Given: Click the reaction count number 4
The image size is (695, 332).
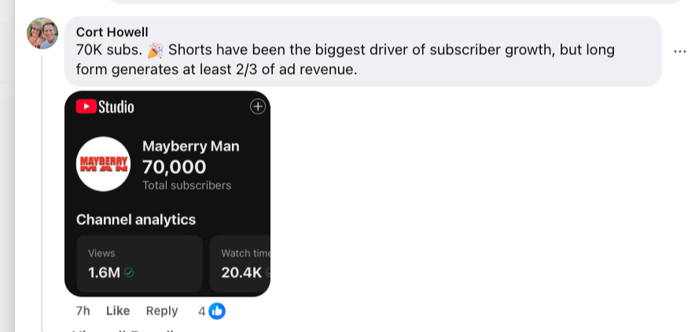Looking at the screenshot, I should tap(202, 311).
